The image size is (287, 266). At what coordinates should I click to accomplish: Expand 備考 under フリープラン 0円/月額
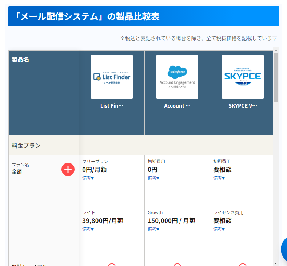coord(88,178)
